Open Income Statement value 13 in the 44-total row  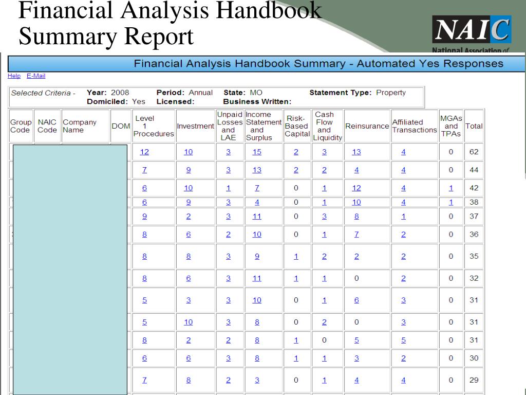tap(257, 170)
